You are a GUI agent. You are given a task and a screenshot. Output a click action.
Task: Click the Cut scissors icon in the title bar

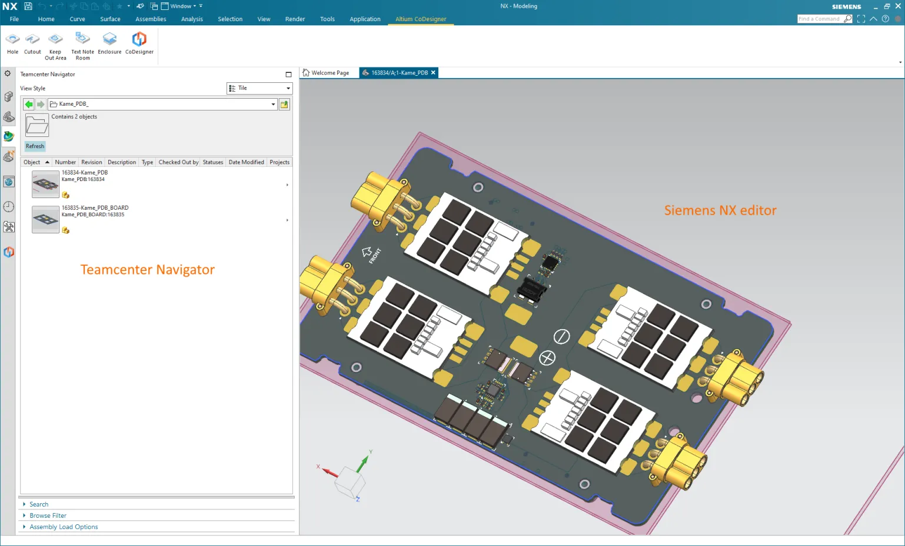(74, 6)
